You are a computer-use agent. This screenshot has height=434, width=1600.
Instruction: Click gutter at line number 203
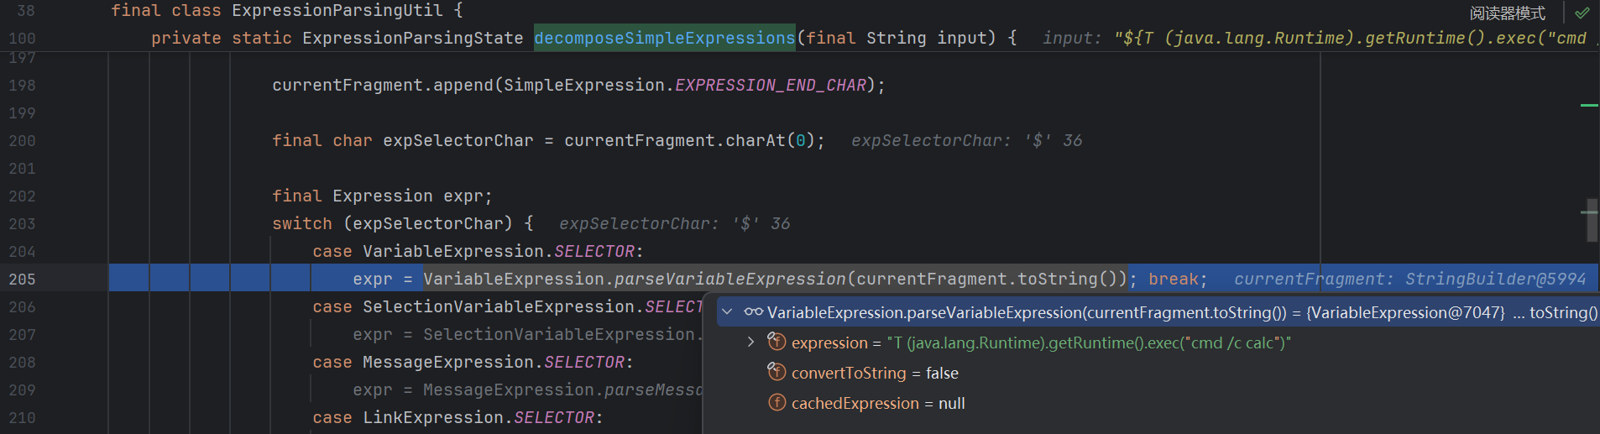[23, 223]
